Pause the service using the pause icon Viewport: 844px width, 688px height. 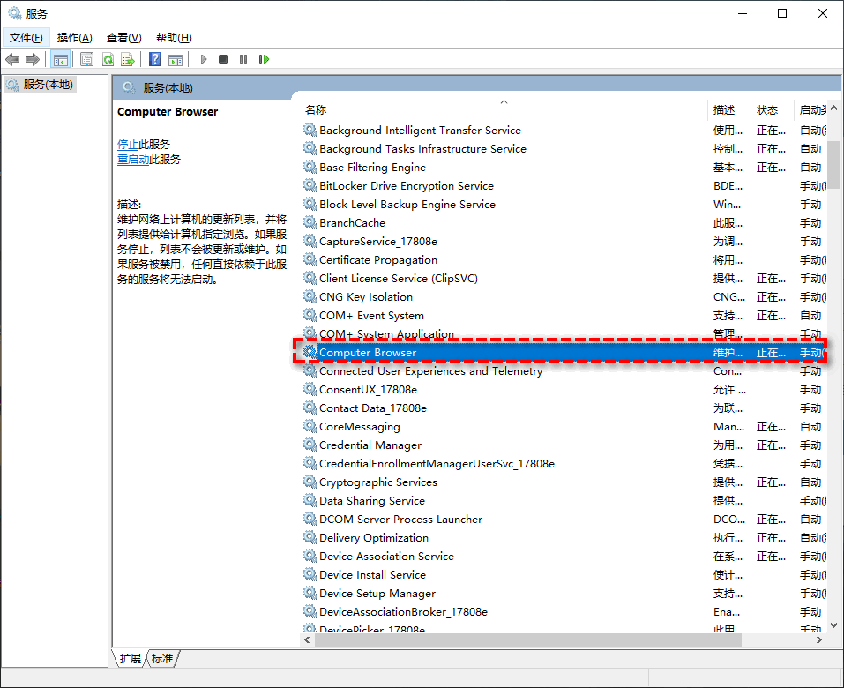(244, 59)
